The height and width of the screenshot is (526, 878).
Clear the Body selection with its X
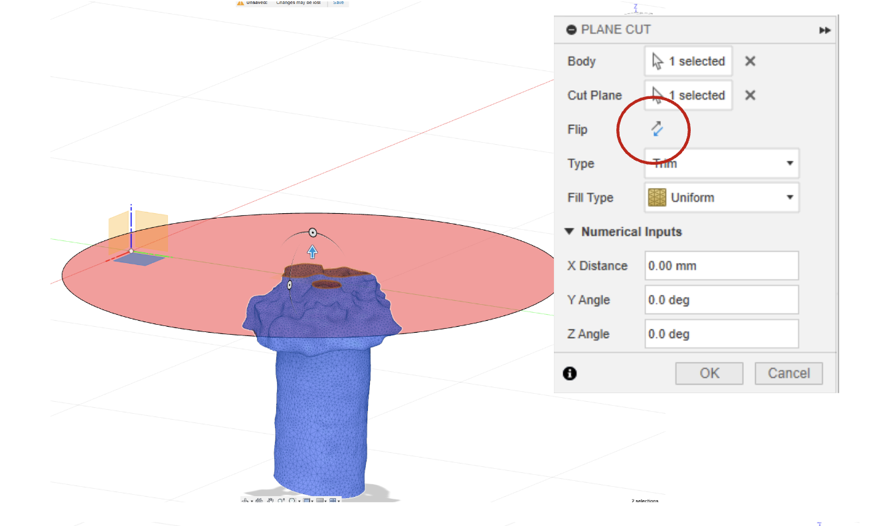750,61
